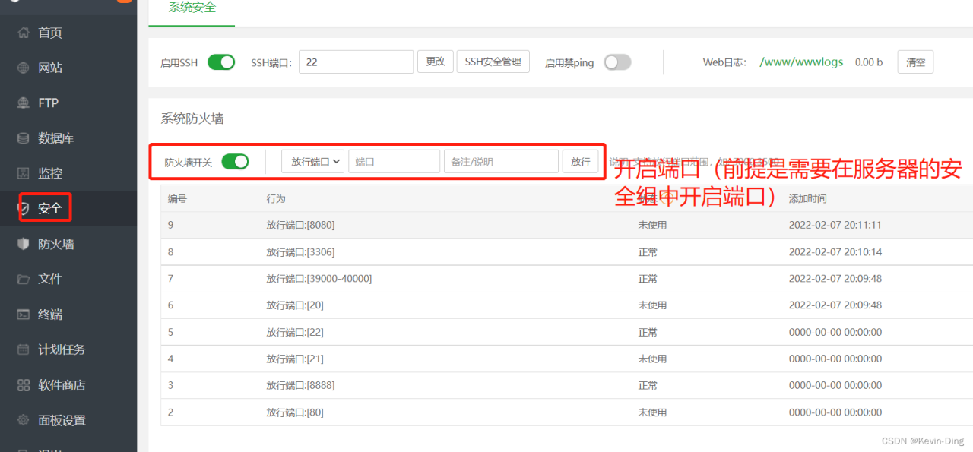Open the /www/wwwlogs path link
Screen dimensions: 973x452
click(x=801, y=62)
